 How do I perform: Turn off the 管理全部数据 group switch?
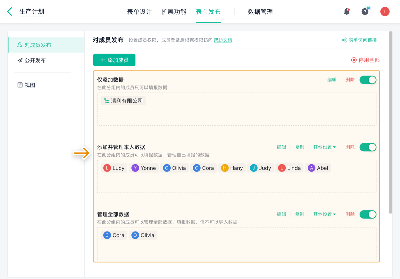click(368, 214)
